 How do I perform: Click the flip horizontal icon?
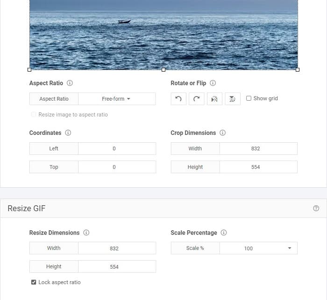point(214,99)
